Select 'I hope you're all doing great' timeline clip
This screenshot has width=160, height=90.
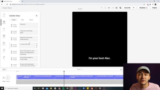(28, 77)
